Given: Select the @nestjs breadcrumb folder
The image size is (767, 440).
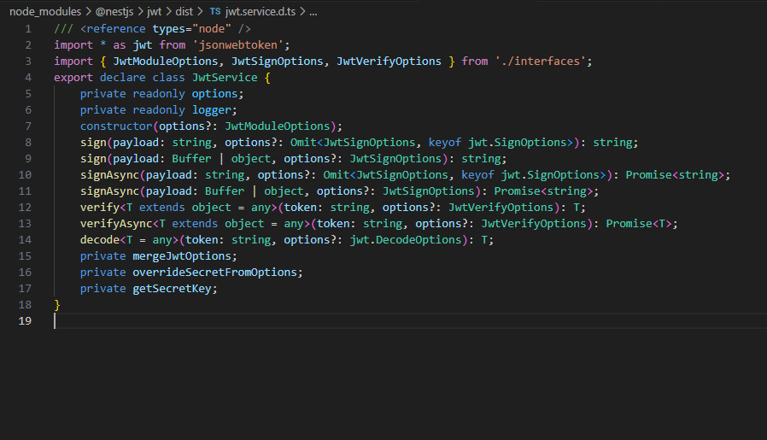Looking at the screenshot, I should (114, 12).
